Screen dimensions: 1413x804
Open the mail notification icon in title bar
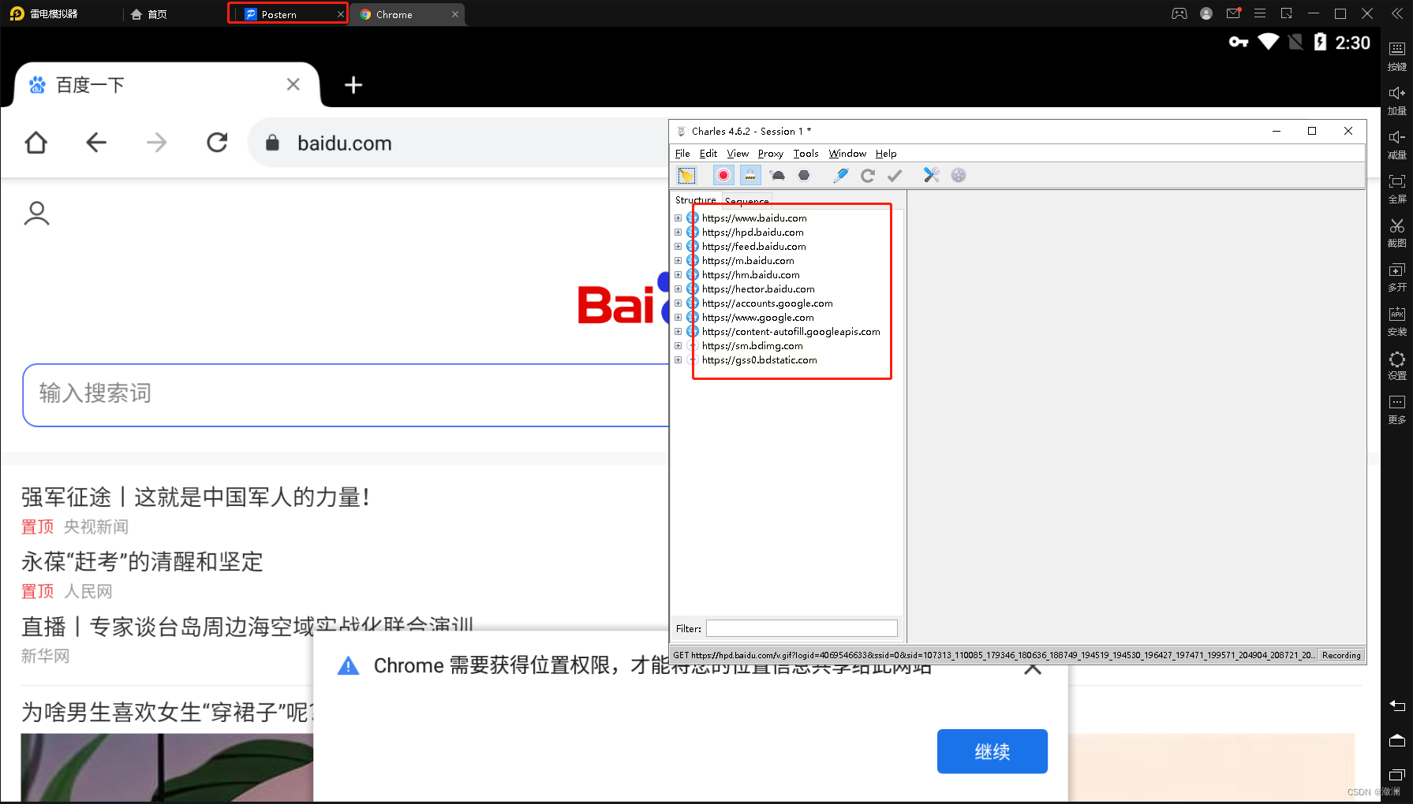[x=1233, y=13]
